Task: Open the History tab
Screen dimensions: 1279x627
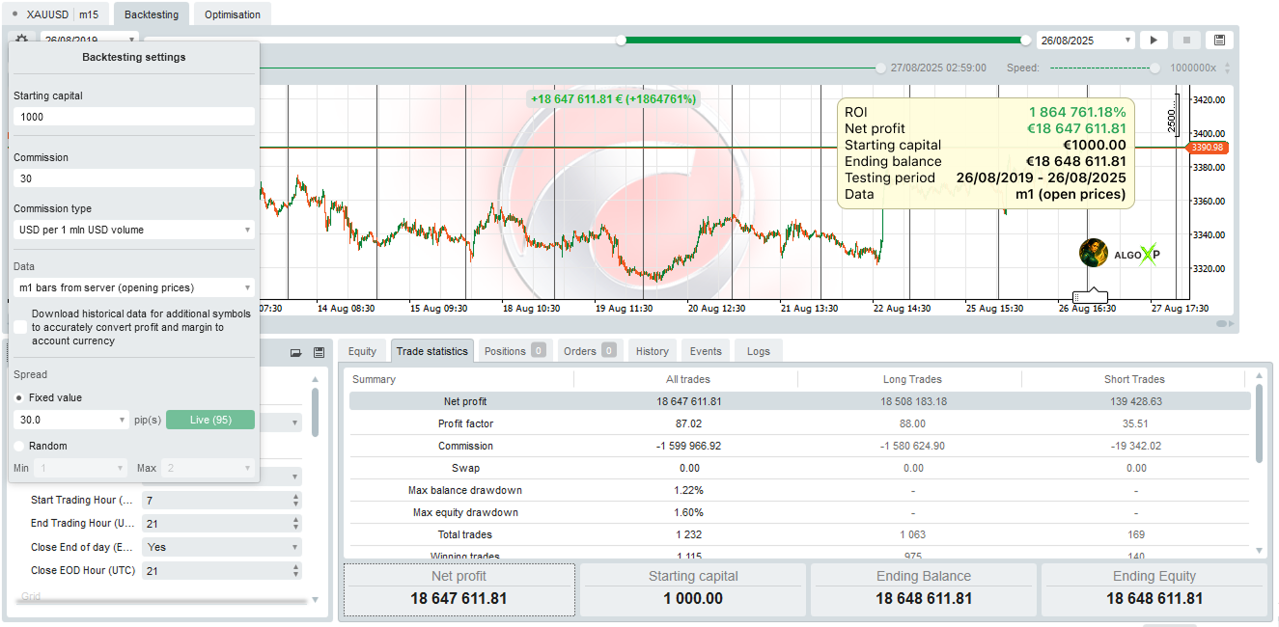Action: tap(653, 351)
